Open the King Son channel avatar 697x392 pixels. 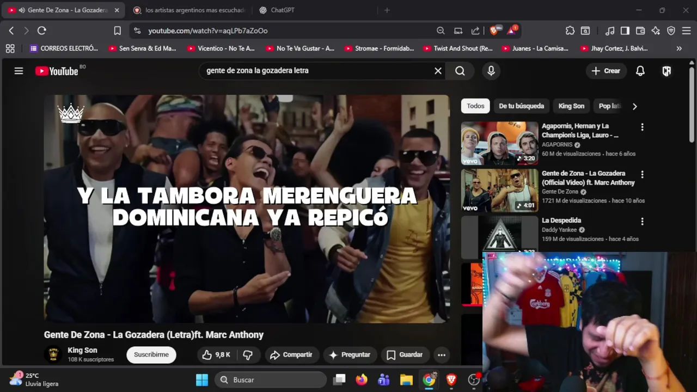[53, 354]
